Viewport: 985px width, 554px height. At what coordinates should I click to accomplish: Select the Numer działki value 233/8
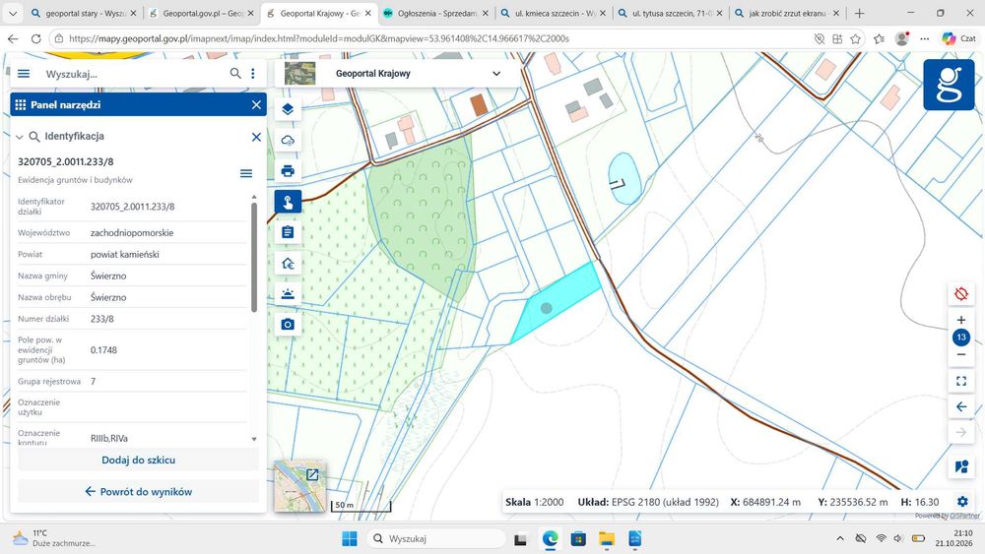click(x=101, y=319)
